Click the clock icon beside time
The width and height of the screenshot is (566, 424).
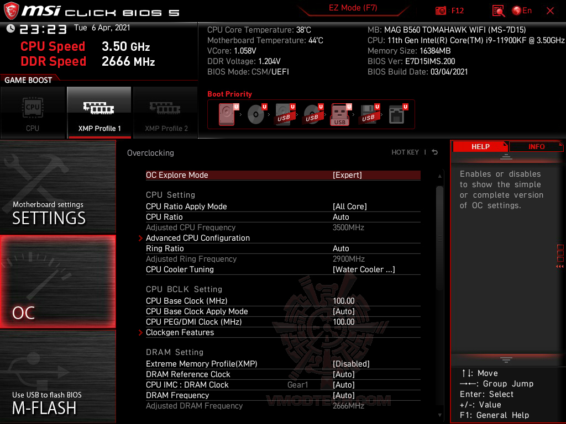(x=11, y=29)
